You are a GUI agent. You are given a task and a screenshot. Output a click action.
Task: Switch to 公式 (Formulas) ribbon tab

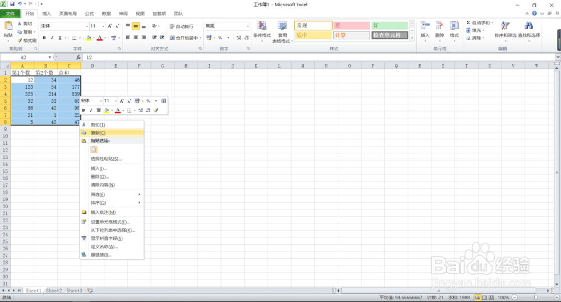point(89,13)
